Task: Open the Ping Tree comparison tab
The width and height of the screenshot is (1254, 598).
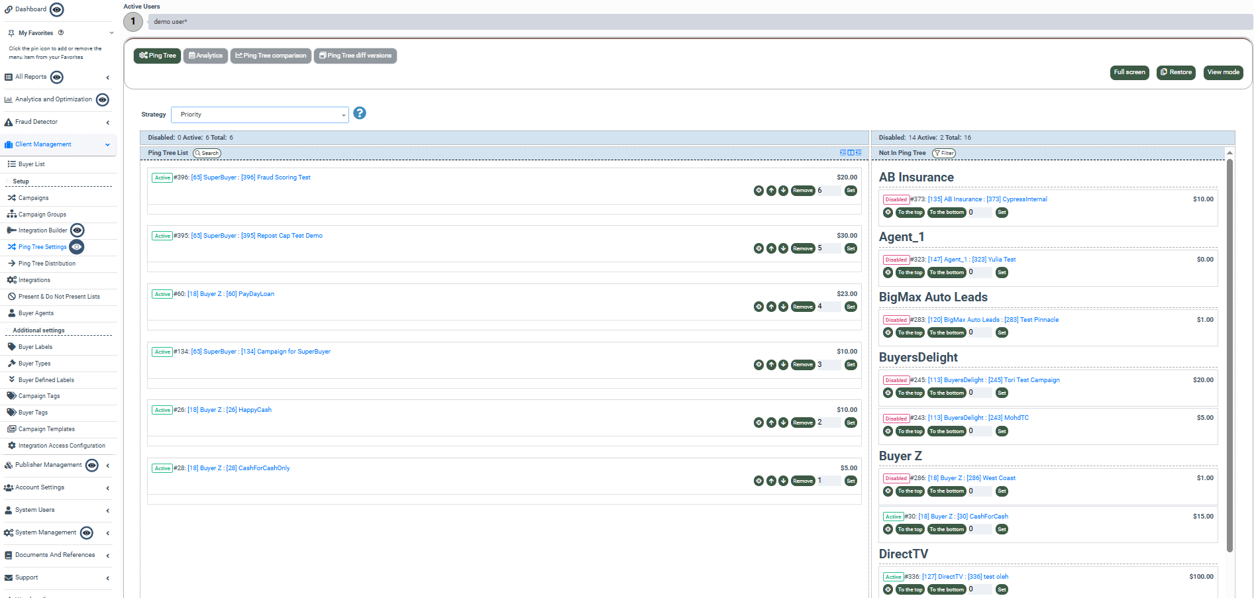Action: click(x=270, y=56)
